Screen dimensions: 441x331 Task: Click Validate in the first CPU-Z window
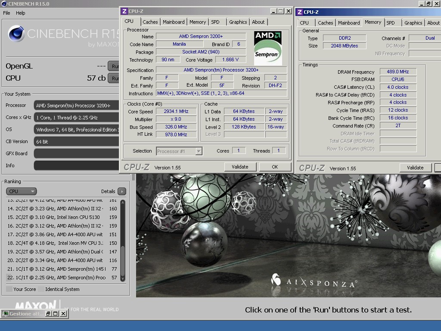240,167
